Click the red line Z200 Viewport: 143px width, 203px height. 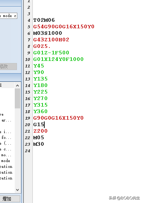(x=40, y=131)
